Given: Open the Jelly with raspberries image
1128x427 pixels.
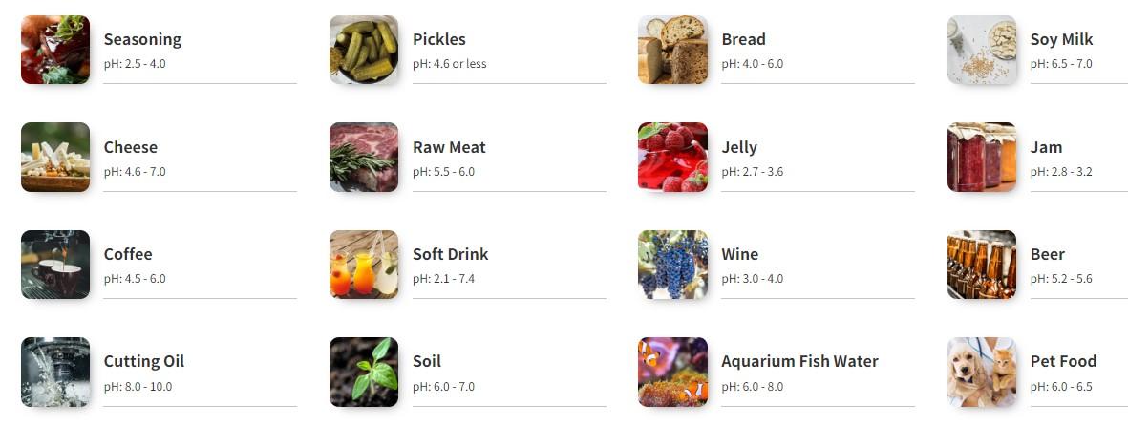Looking at the screenshot, I should pyautogui.click(x=672, y=157).
